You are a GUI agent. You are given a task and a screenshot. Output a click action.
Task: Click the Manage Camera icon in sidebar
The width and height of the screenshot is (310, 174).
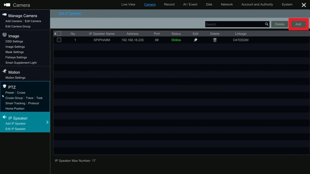pyautogui.click(x=4, y=15)
